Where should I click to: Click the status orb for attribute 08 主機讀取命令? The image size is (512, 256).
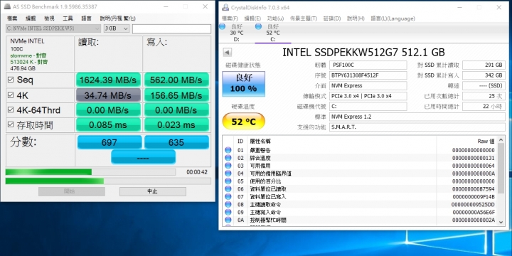pyautogui.click(x=228, y=204)
